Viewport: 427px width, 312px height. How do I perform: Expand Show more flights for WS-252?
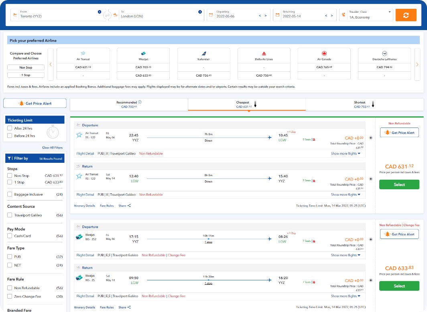click(x=346, y=255)
